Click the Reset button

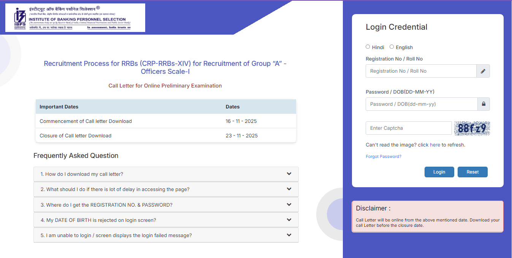(472, 172)
